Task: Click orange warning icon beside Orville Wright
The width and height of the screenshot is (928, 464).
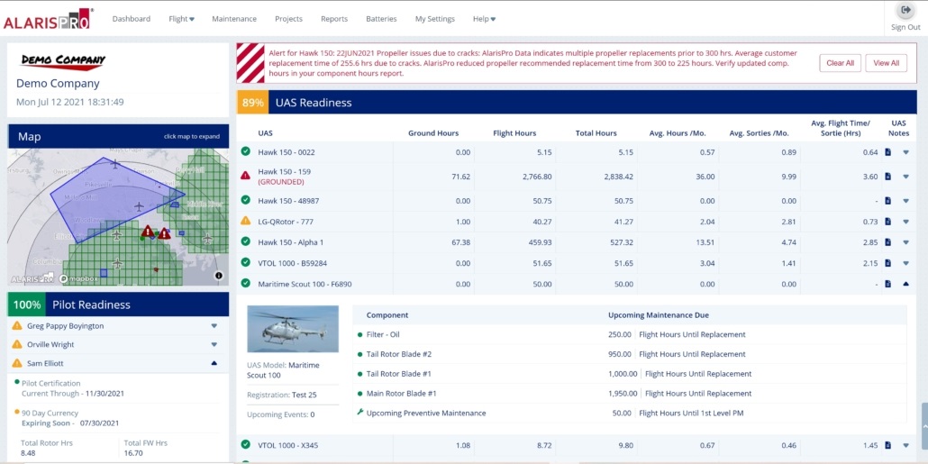Action: coord(17,344)
